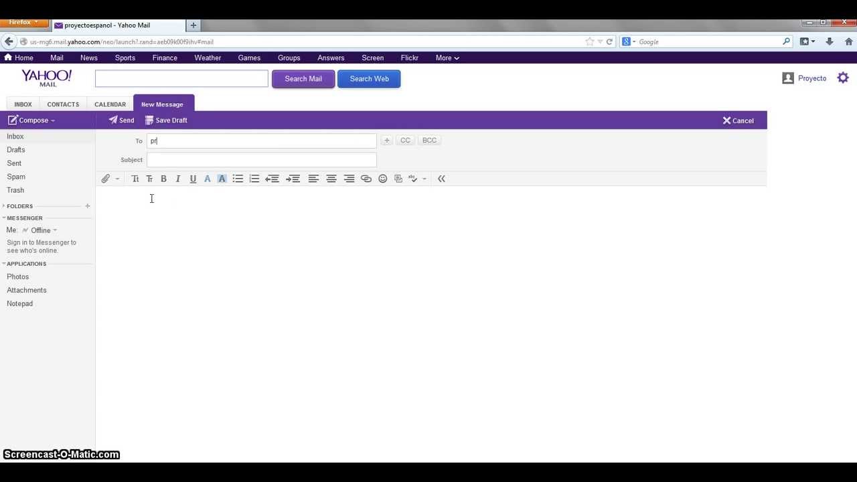This screenshot has width=857, height=482.
Task: Add a contact with the plus button
Action: click(x=386, y=141)
